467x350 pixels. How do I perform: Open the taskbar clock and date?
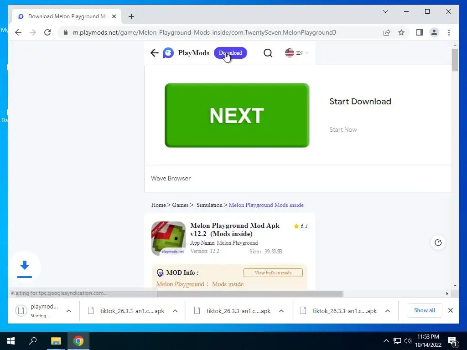[x=428, y=341]
